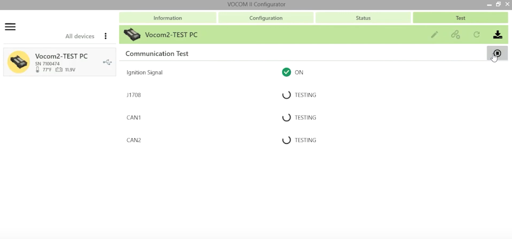512x239 pixels.
Task: Click the pencil edit icon
Action: [434, 35]
